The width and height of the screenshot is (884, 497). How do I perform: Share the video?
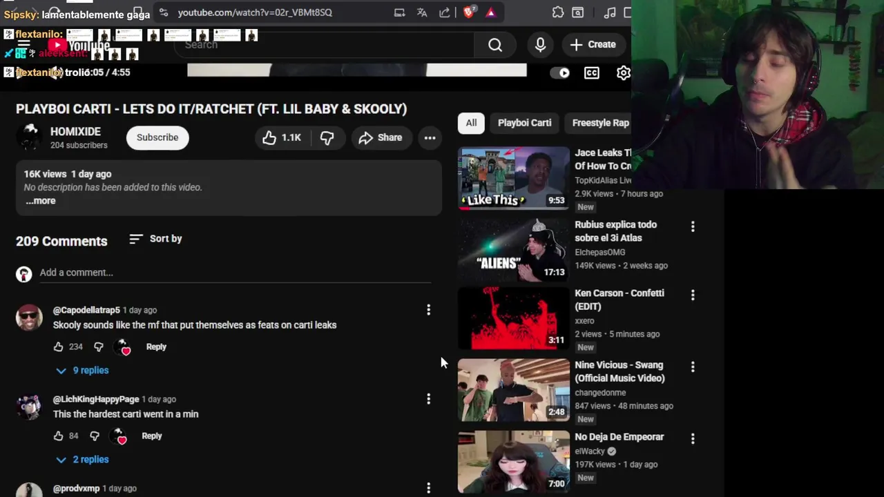(381, 137)
